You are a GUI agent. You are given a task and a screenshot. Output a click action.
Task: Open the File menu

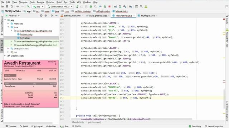click(x=3, y=2)
